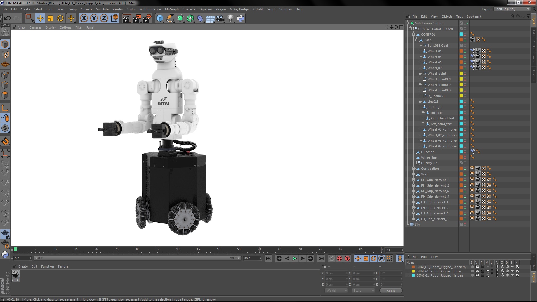Collapse the Rectangle object
Image resolution: width=537 pixels, height=302 pixels.
click(420, 107)
